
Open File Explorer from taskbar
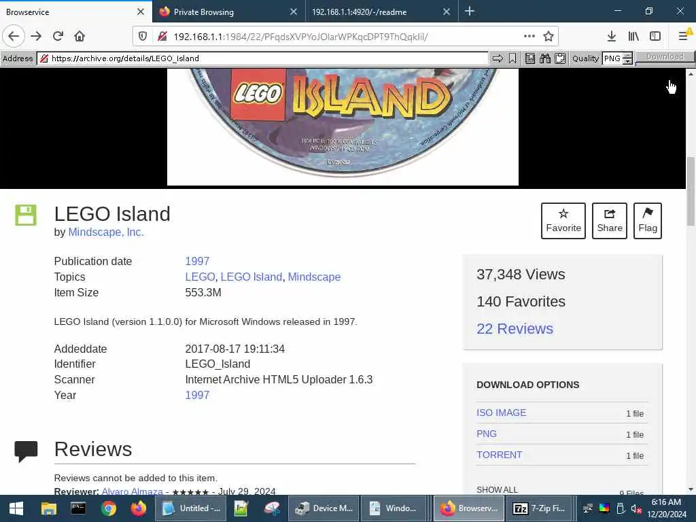tap(48, 508)
